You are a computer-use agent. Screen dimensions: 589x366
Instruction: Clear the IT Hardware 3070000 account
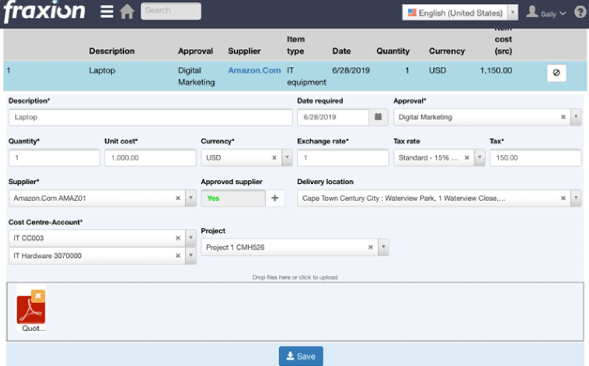(178, 256)
